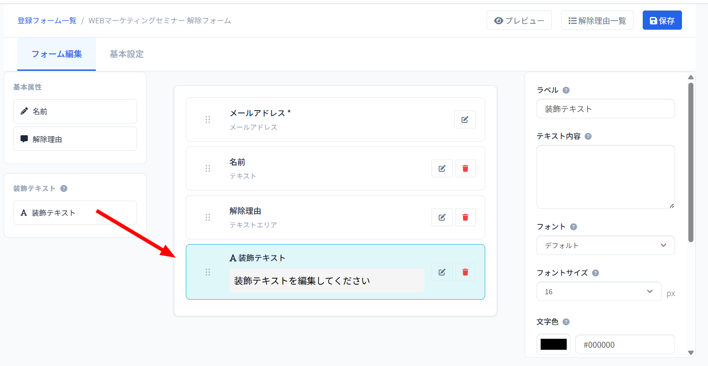Delete the 解除理由 field with trash icon
Image resolution: width=708 pixels, height=366 pixels.
[x=465, y=217]
